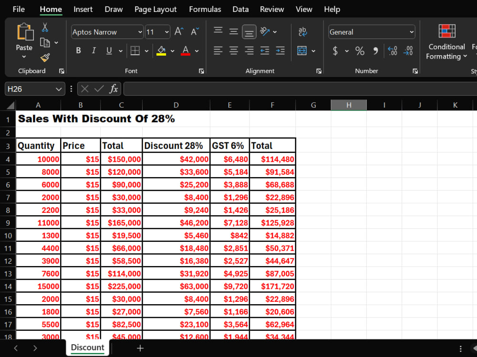477x357 pixels.
Task: Add a new sheet with plus button
Action: click(x=140, y=348)
